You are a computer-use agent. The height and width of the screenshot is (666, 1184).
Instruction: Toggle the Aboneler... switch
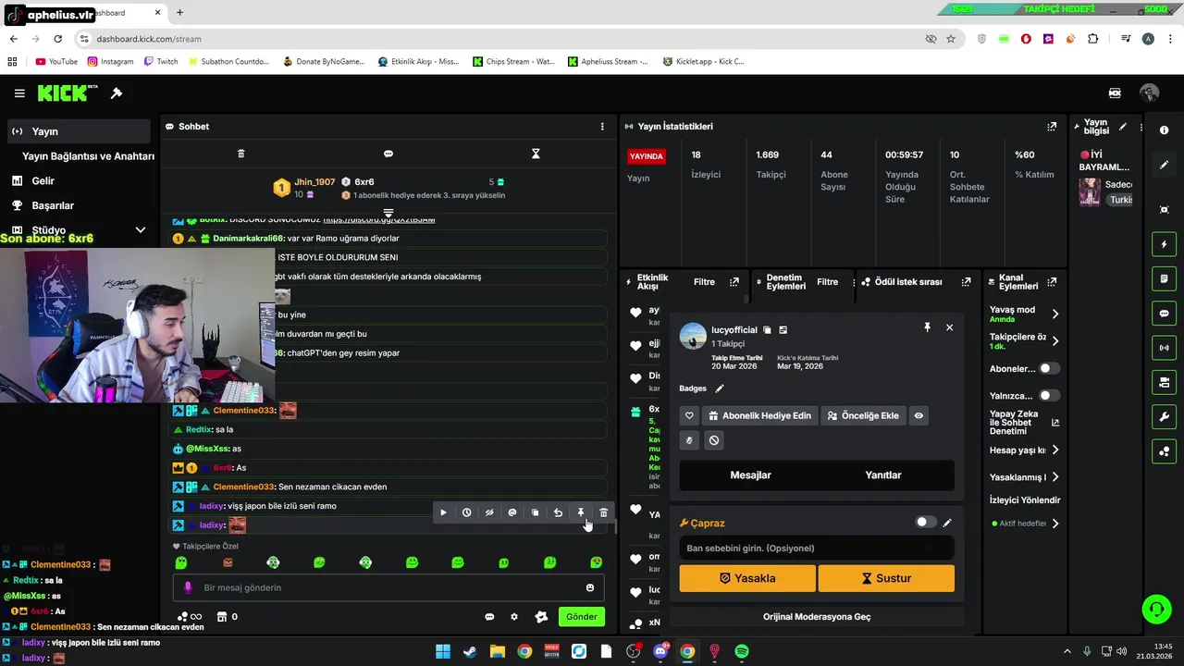(x=1049, y=368)
